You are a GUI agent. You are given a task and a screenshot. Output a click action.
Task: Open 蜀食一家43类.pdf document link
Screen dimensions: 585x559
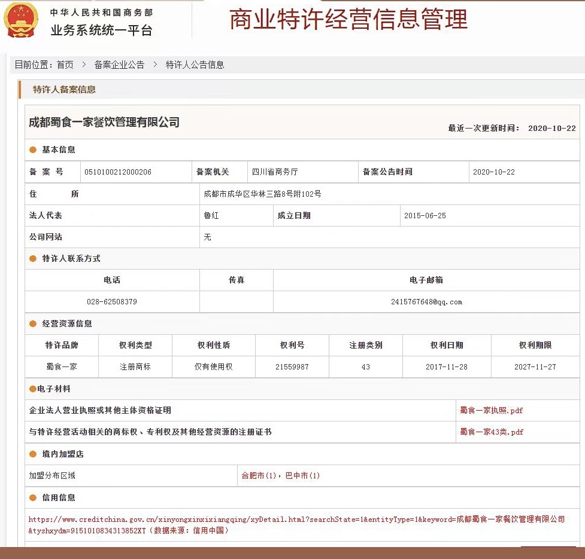point(491,432)
